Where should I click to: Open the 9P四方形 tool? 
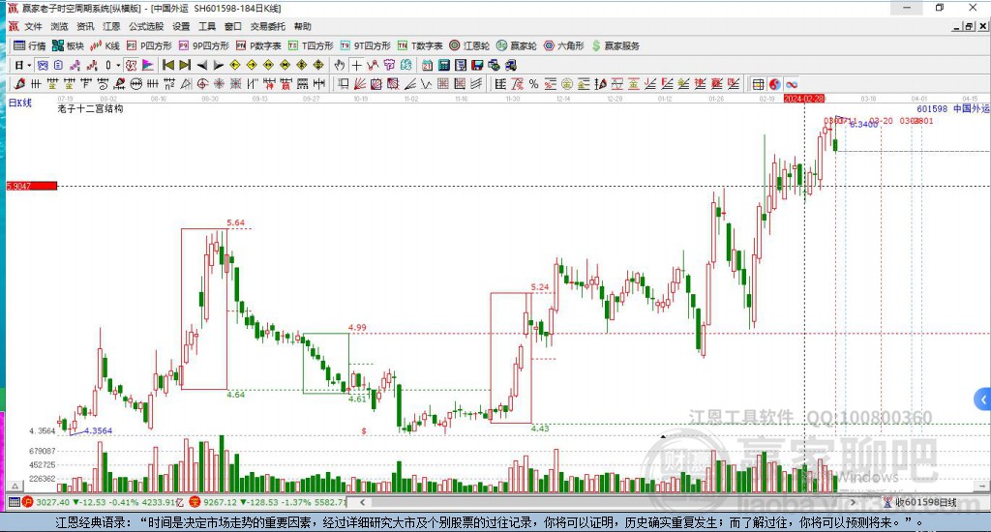pos(203,45)
